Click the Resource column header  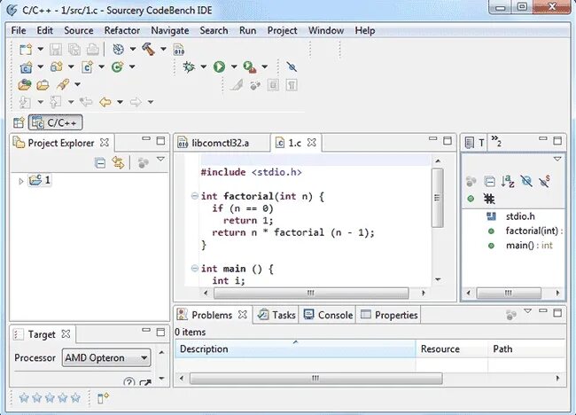click(452, 348)
